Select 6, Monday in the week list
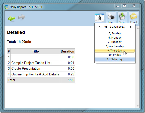The image size is (145, 113). coord(115,38)
